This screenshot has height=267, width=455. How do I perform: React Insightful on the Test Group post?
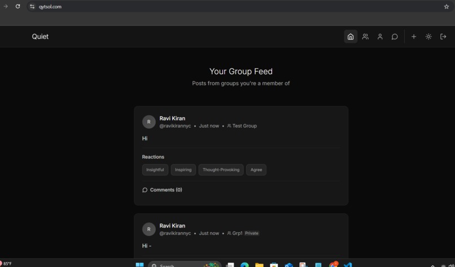click(155, 170)
